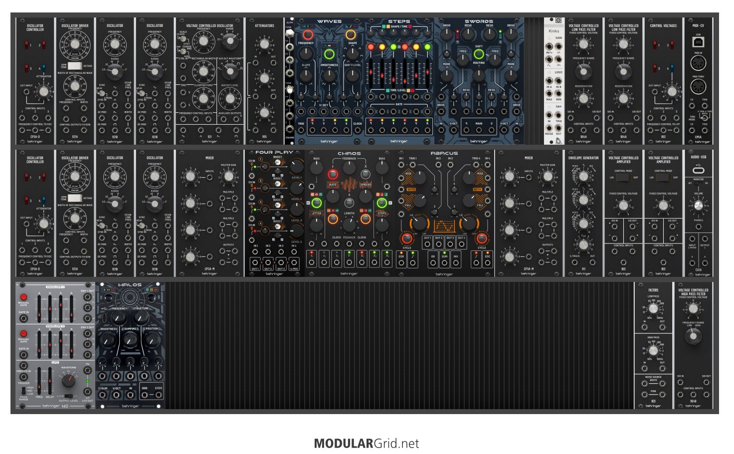Click the MIDI IN socket on CM1A

[698, 63]
